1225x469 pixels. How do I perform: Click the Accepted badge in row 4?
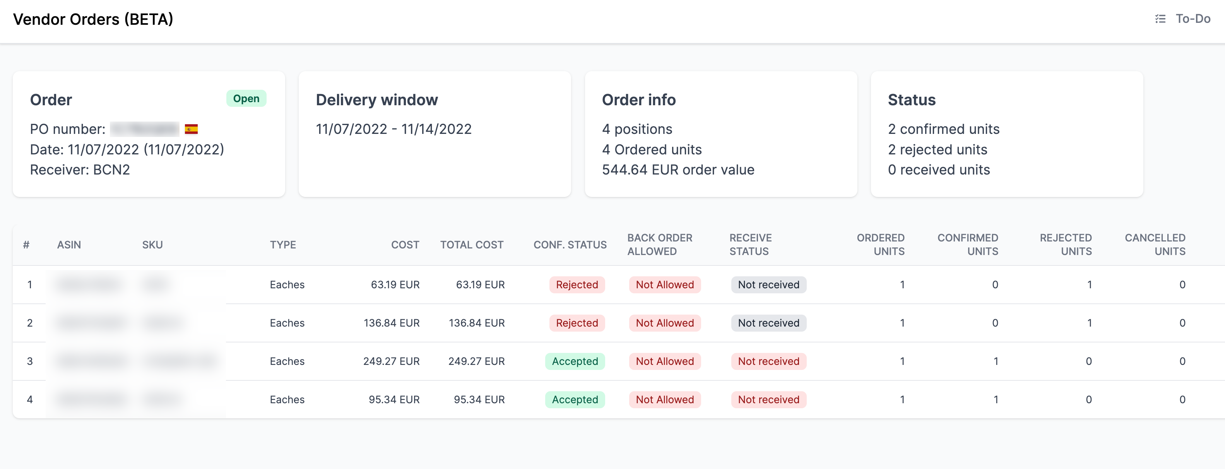(575, 400)
